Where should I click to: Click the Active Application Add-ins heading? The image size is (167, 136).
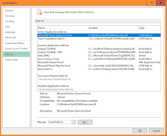coord(52,32)
